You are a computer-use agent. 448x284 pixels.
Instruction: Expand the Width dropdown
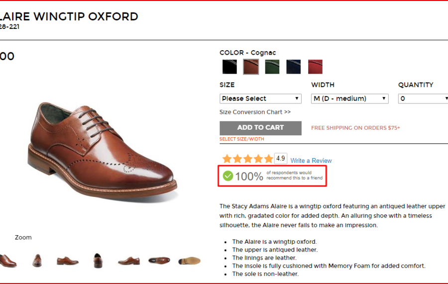(349, 98)
